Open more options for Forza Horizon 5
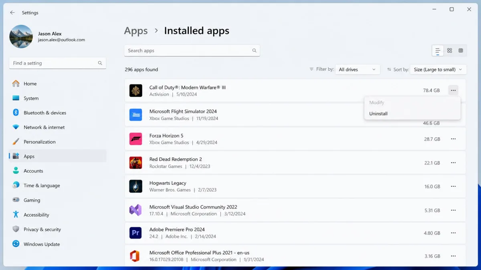Viewport: 481px width, 270px height. 453,139
